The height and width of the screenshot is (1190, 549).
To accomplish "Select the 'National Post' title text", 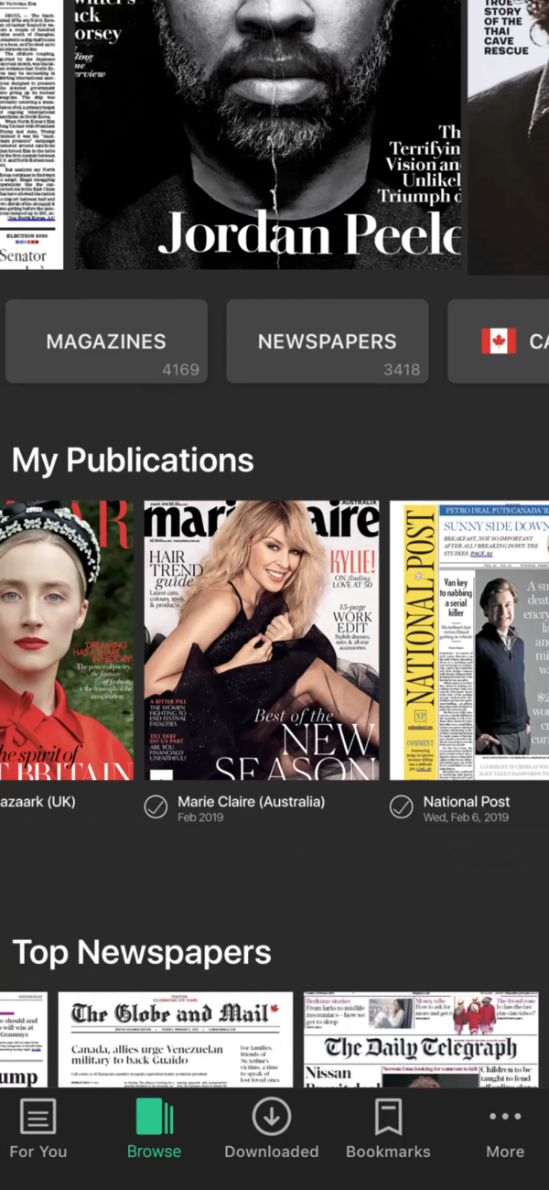I will [x=467, y=801].
